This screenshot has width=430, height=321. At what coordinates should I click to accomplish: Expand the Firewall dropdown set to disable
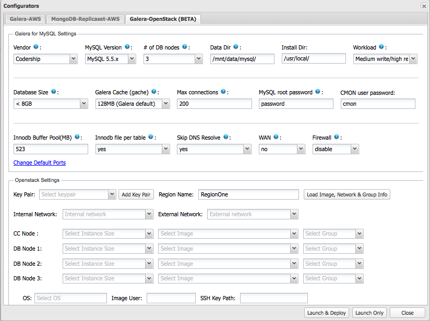pyautogui.click(x=336, y=149)
